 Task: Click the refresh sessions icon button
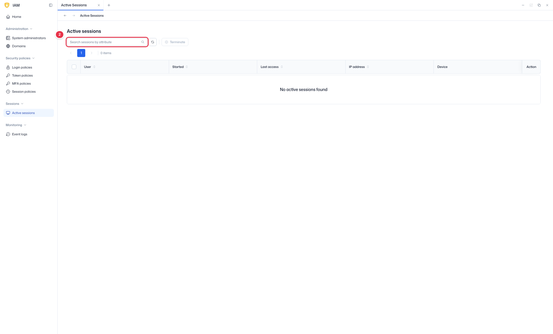153,42
